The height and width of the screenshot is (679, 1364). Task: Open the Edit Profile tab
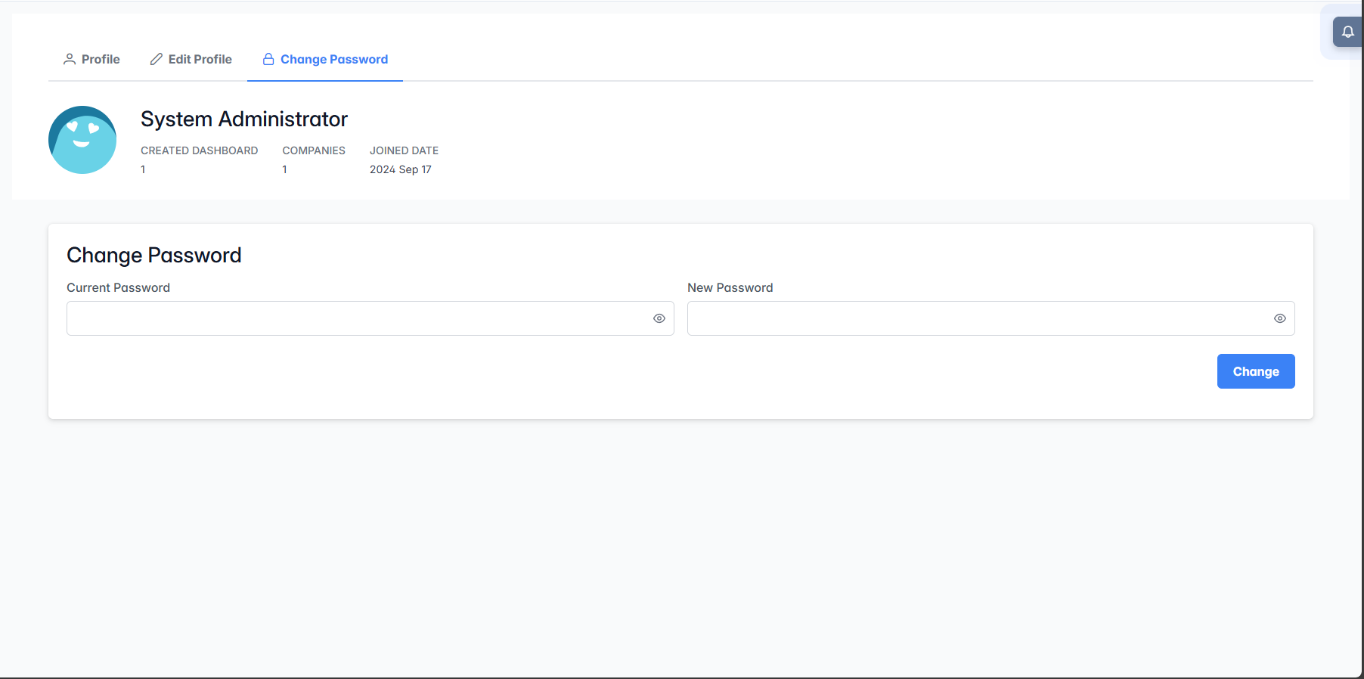coord(200,59)
